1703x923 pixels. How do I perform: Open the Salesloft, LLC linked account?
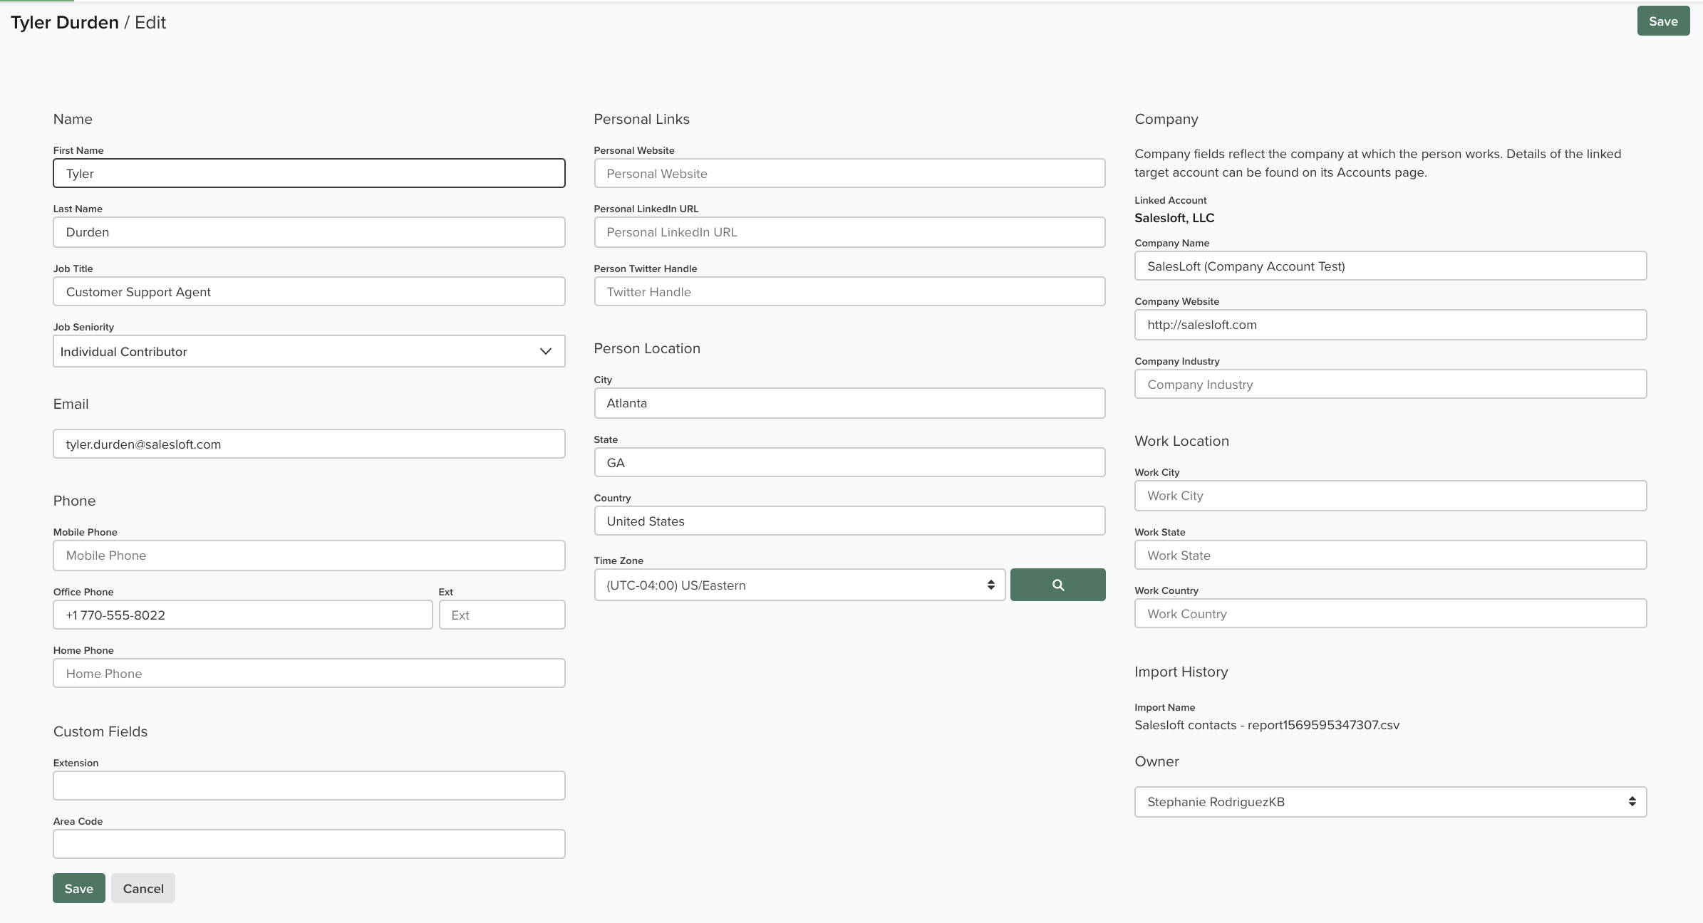1174,218
